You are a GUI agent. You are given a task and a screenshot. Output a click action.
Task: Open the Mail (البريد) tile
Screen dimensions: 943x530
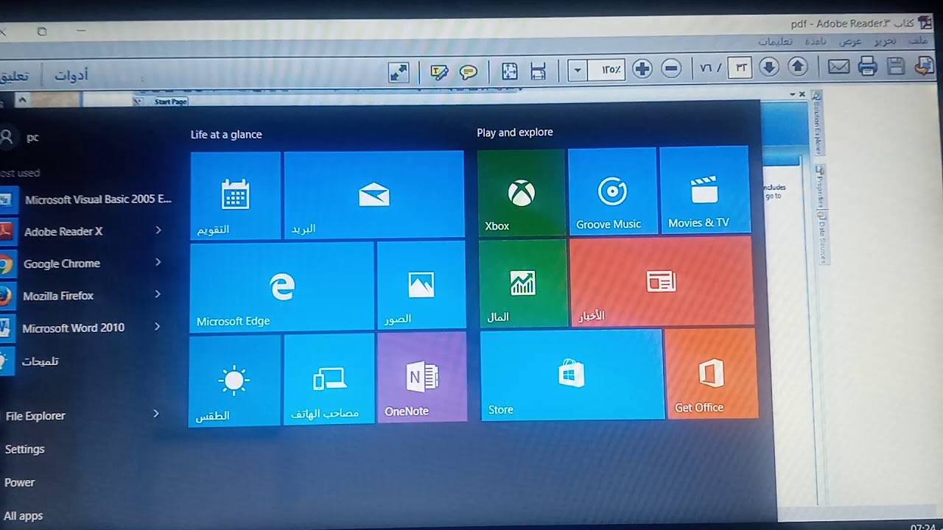(x=374, y=194)
